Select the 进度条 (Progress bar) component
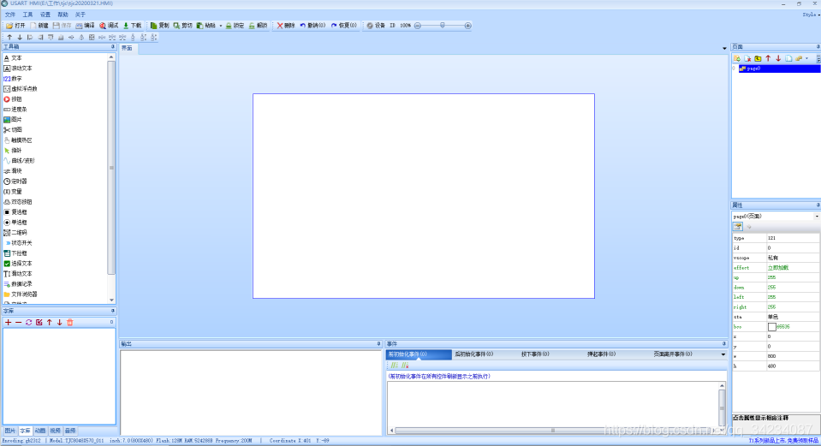 pyautogui.click(x=15, y=110)
